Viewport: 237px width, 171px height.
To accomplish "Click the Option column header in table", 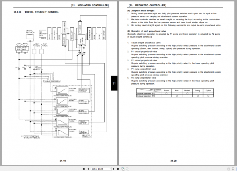I will click(x=208, y=90).
